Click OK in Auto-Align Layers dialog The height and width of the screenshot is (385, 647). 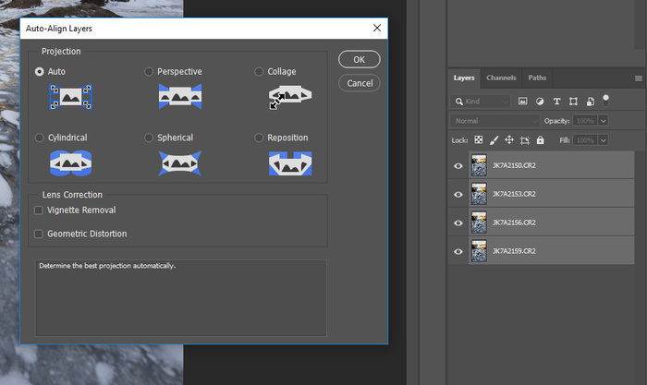pos(359,59)
